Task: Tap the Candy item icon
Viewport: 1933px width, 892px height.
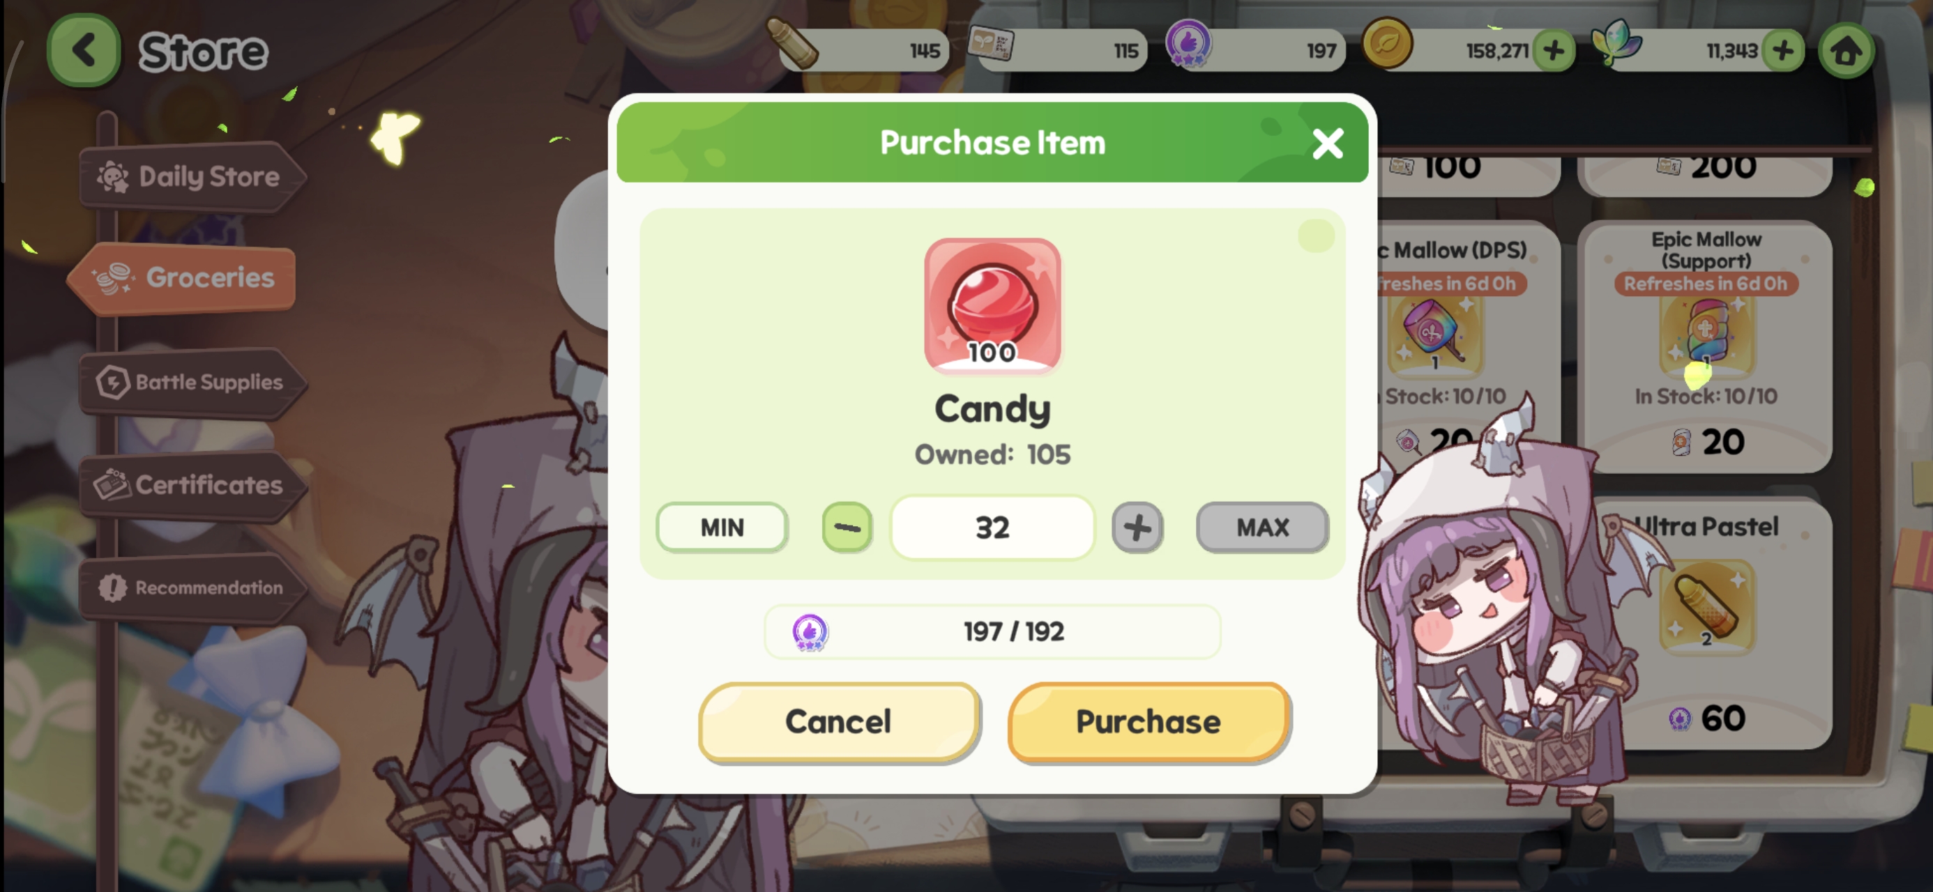Action: [992, 305]
